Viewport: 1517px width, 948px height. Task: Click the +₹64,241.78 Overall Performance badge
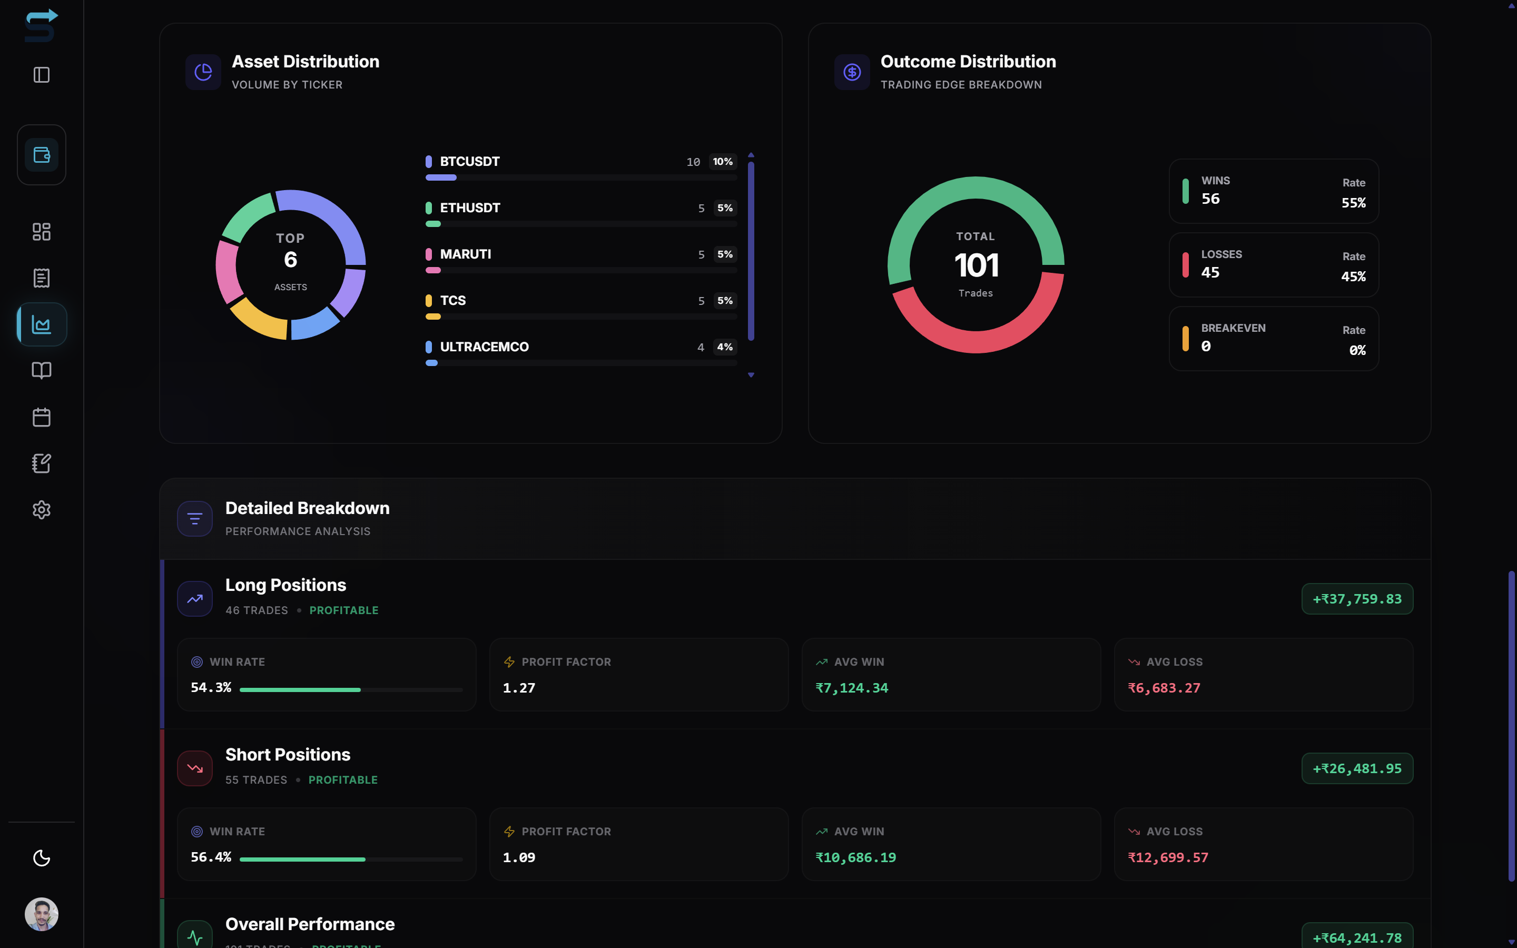1357,937
